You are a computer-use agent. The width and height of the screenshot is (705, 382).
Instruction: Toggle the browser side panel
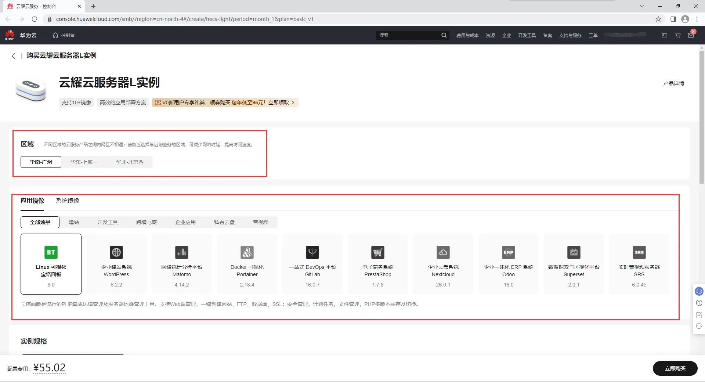pos(673,19)
